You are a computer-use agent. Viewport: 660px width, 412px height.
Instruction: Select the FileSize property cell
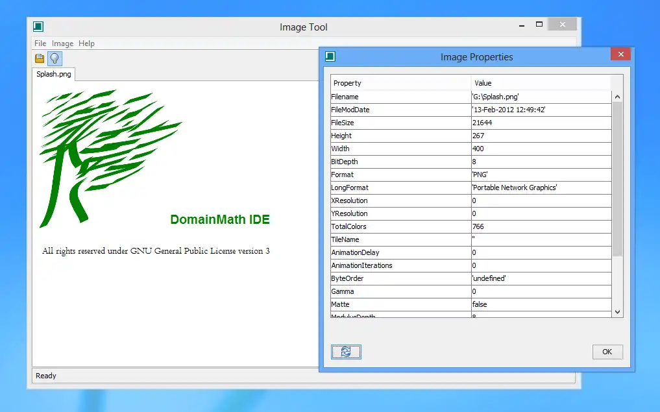pyautogui.click(x=400, y=123)
